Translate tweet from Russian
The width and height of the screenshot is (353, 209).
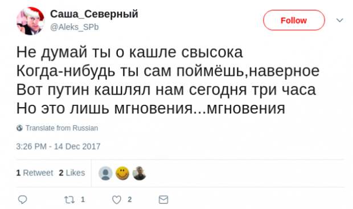coord(61,128)
